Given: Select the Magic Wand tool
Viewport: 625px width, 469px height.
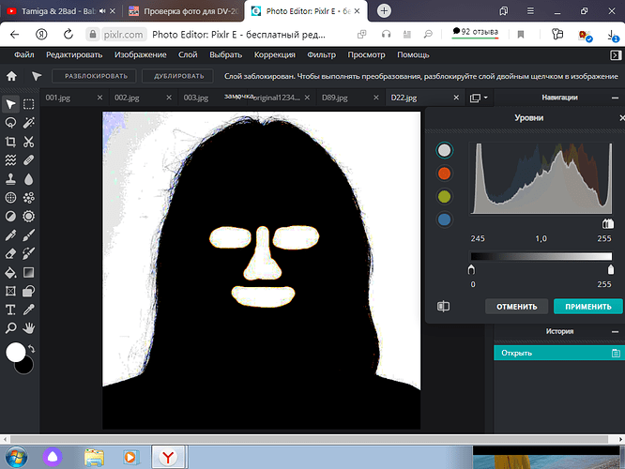Looking at the screenshot, I should tap(29, 123).
